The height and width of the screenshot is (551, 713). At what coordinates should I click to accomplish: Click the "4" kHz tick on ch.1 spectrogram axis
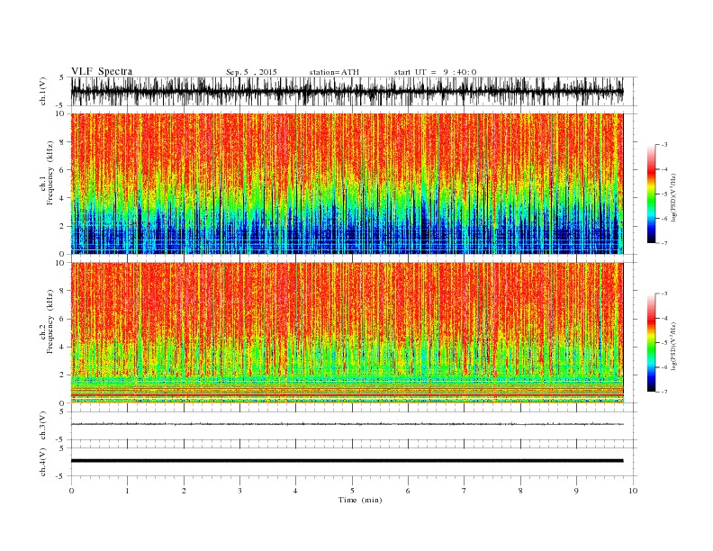(62, 198)
